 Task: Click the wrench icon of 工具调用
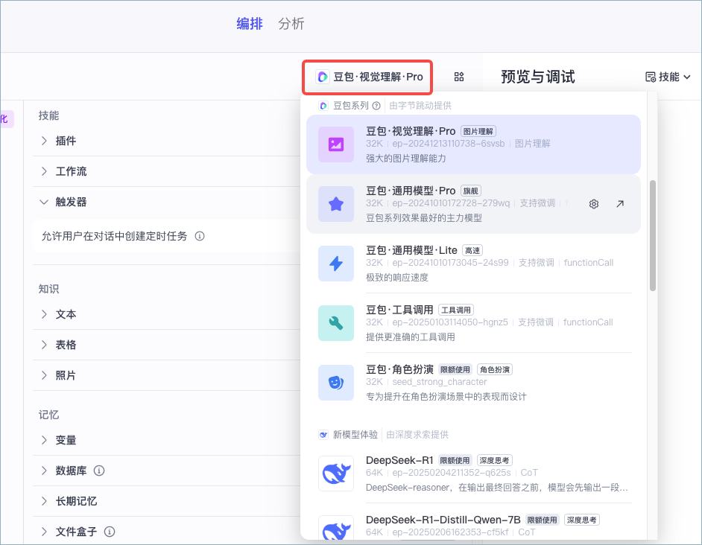click(x=336, y=323)
